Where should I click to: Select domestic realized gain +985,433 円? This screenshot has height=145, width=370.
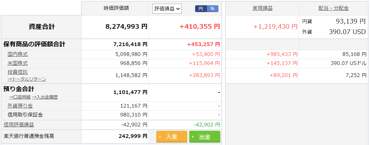point(282,54)
